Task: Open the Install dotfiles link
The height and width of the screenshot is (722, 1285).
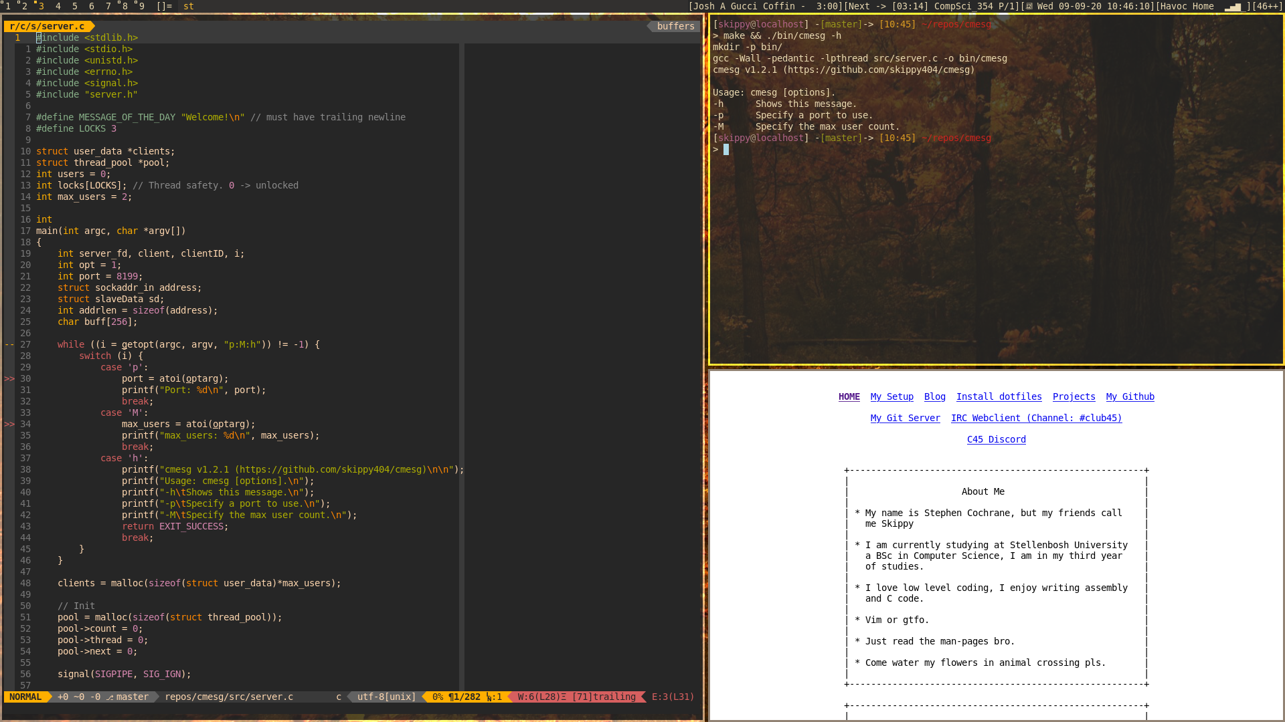Action: coord(999,396)
